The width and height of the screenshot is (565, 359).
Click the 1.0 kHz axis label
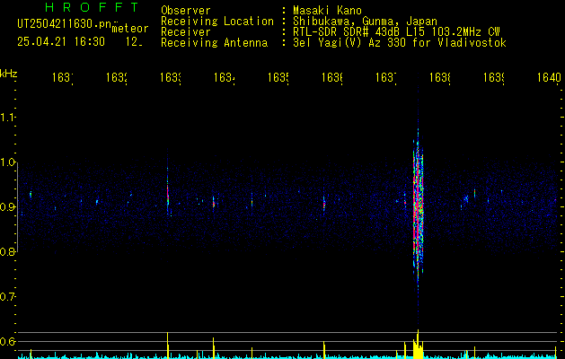pos(7,162)
